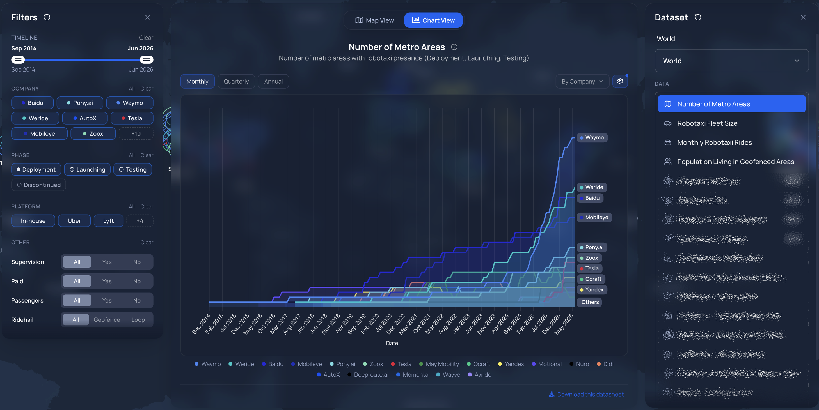Expand the +10 more companies chip
The image size is (819, 410).
(136, 134)
